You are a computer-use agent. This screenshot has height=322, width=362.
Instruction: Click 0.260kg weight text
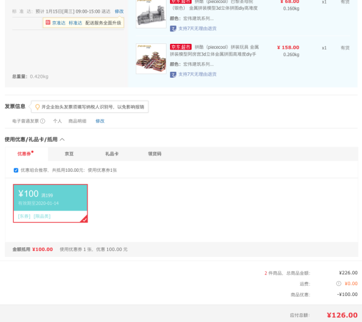coord(291,55)
